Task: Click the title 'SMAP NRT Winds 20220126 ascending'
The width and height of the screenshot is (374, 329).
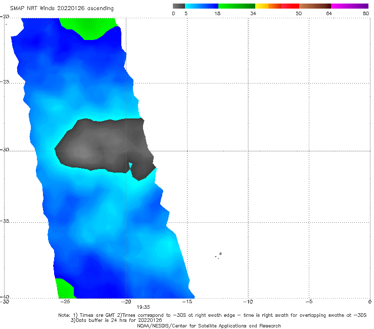Action: pyautogui.click(x=62, y=8)
